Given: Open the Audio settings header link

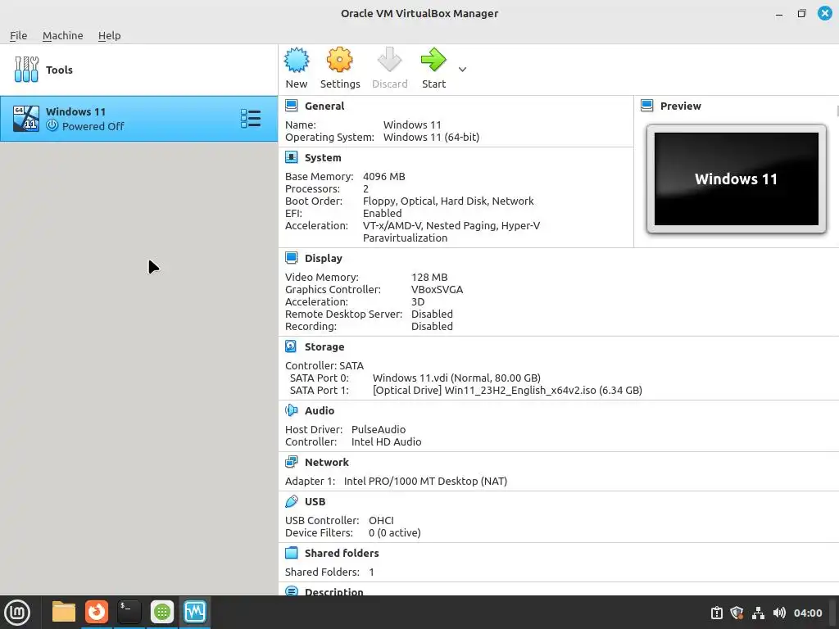Looking at the screenshot, I should pos(320,411).
